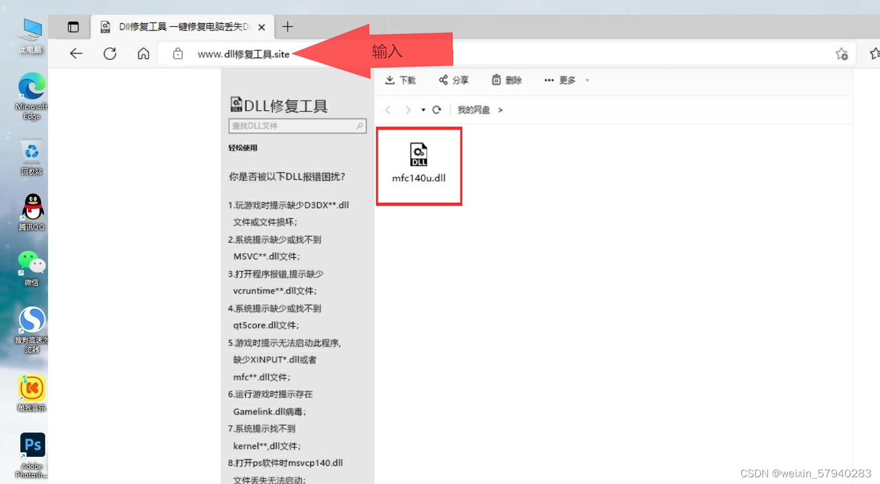
Task: Click the browser back arrow
Action: pyautogui.click(x=76, y=54)
